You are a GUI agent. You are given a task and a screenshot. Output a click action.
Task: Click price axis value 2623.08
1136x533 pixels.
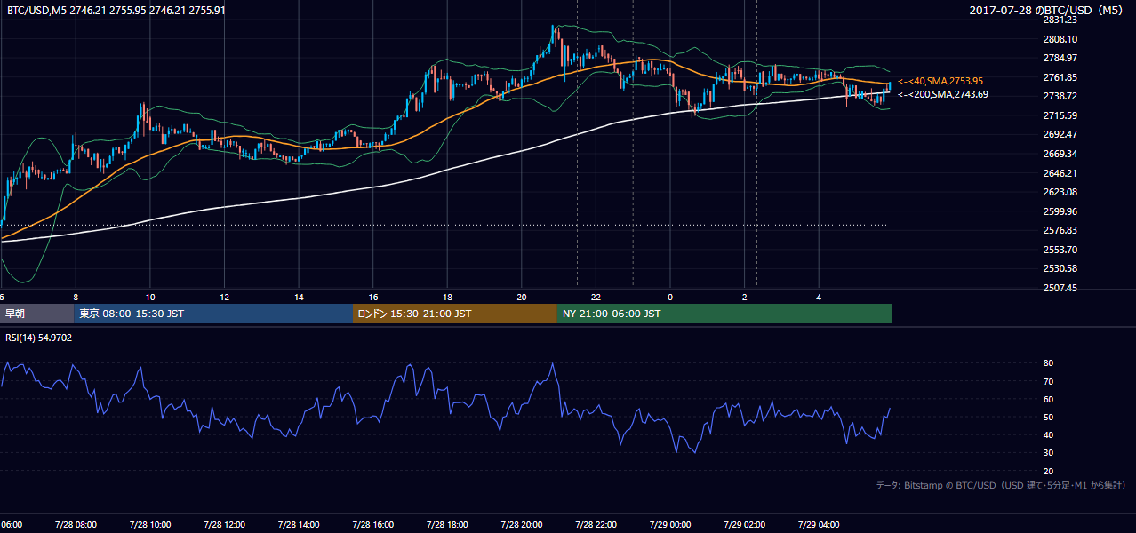point(1060,192)
